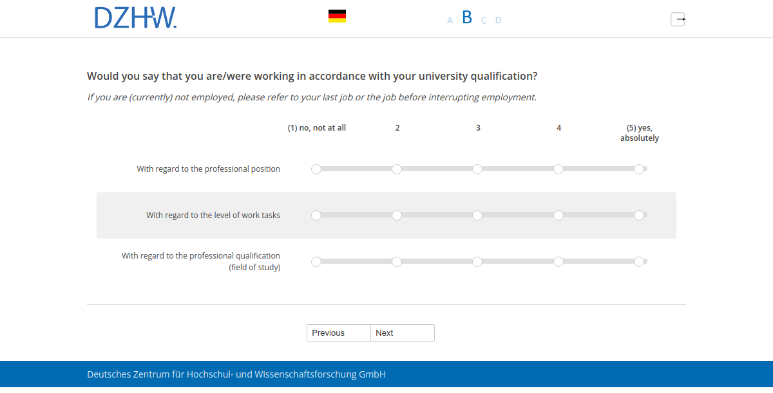Select 'yes, absolutely' for work tasks row
773x393 pixels.
click(x=640, y=215)
